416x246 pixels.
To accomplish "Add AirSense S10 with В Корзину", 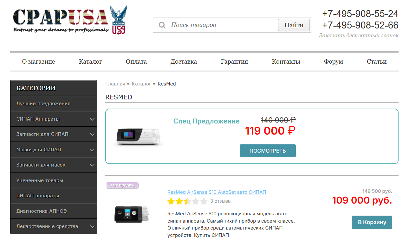I will [x=372, y=222].
